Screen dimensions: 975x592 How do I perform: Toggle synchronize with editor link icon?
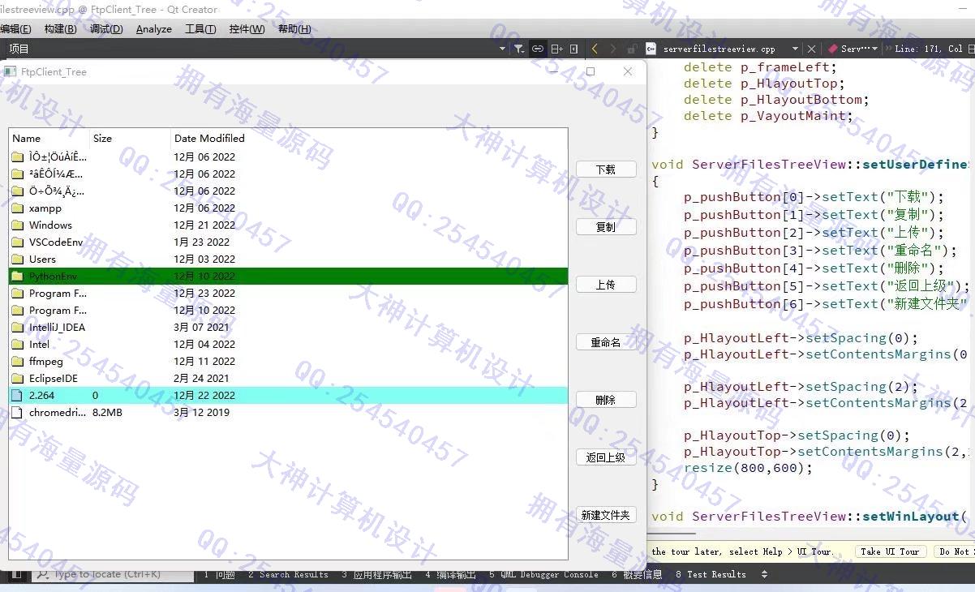click(x=538, y=49)
